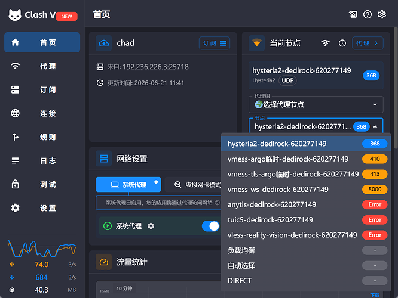Toggle the 系统代理 switch off
The height and width of the screenshot is (298, 398).
[x=210, y=226]
